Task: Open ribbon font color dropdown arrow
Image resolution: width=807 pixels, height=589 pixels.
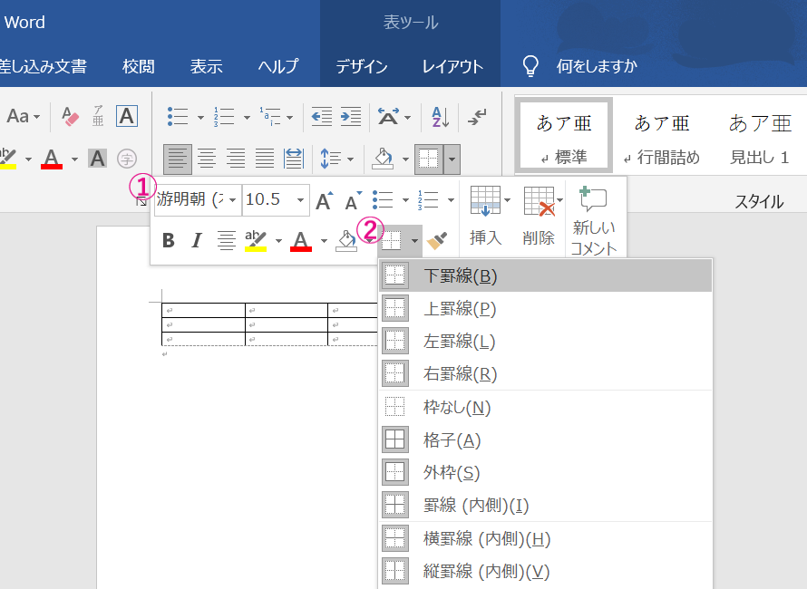Action: click(x=74, y=159)
